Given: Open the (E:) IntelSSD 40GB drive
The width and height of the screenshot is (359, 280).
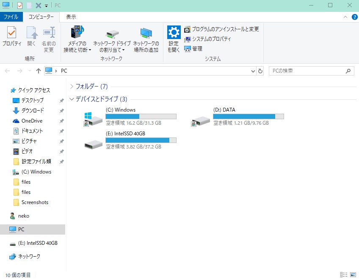Looking at the screenshot, I should 93,143.
